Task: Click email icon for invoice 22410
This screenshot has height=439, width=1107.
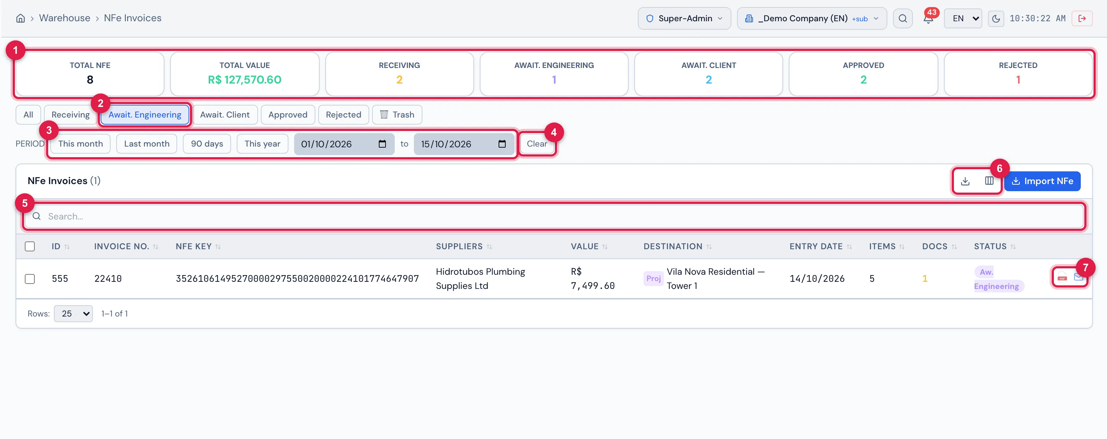Action: coord(1079,277)
